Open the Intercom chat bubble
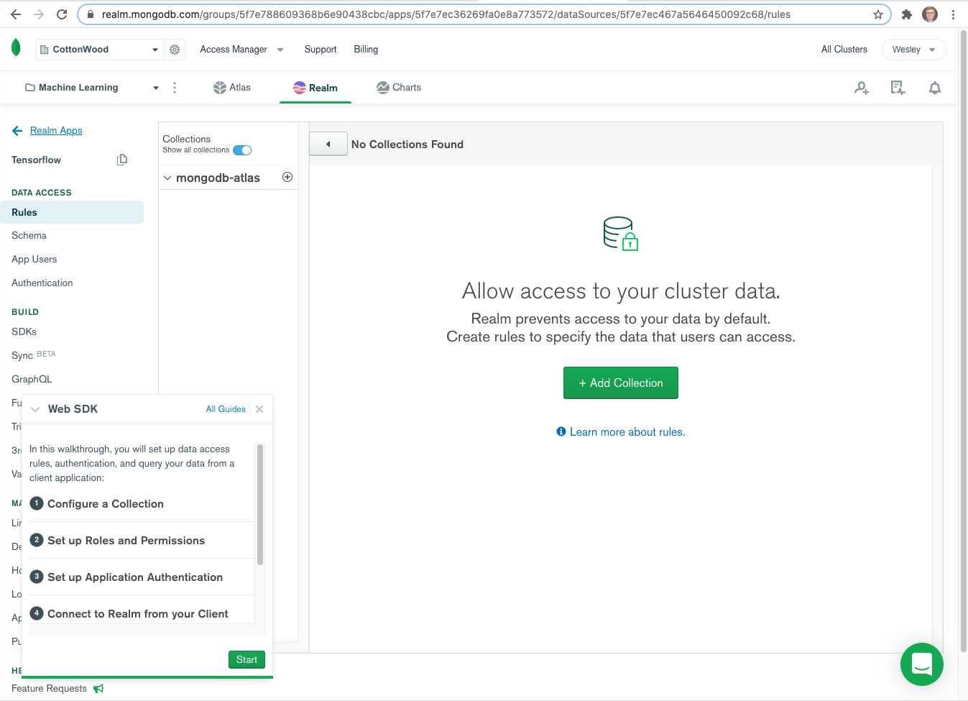968x701 pixels. pos(922,664)
